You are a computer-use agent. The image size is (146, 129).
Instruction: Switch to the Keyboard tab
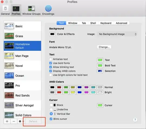(106, 23)
